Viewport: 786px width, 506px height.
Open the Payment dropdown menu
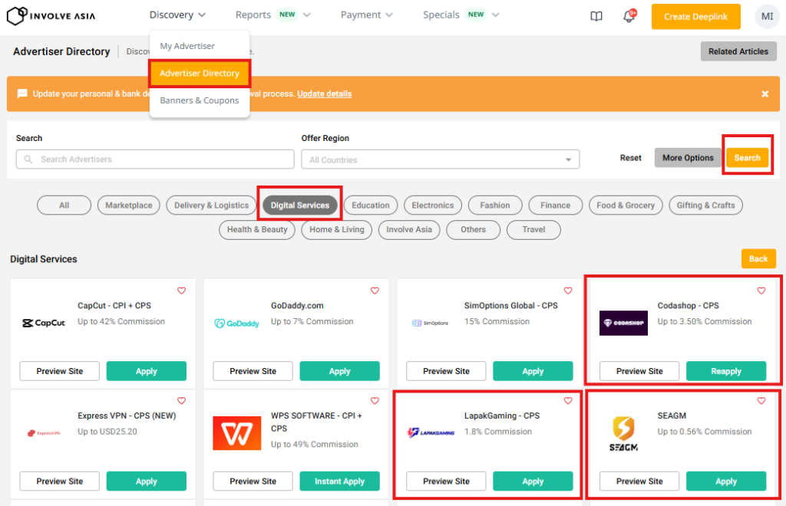tap(366, 15)
